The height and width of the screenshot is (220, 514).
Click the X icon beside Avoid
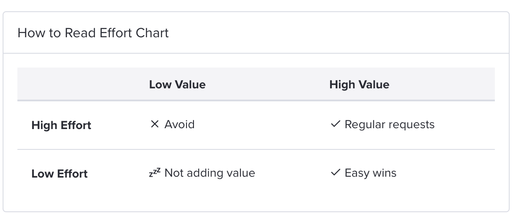[x=154, y=124]
